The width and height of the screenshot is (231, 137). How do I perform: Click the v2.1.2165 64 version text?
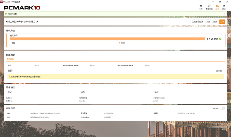(x=108, y=113)
